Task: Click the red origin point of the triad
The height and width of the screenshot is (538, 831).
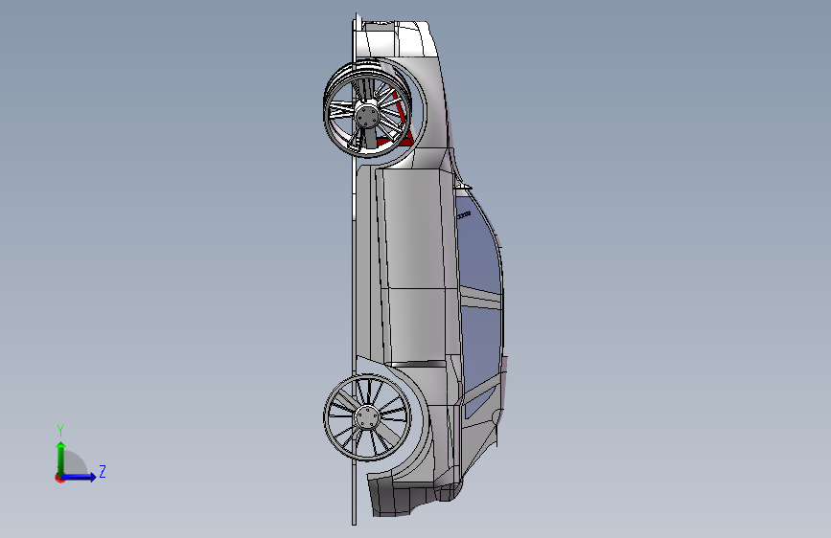Action: coord(59,478)
